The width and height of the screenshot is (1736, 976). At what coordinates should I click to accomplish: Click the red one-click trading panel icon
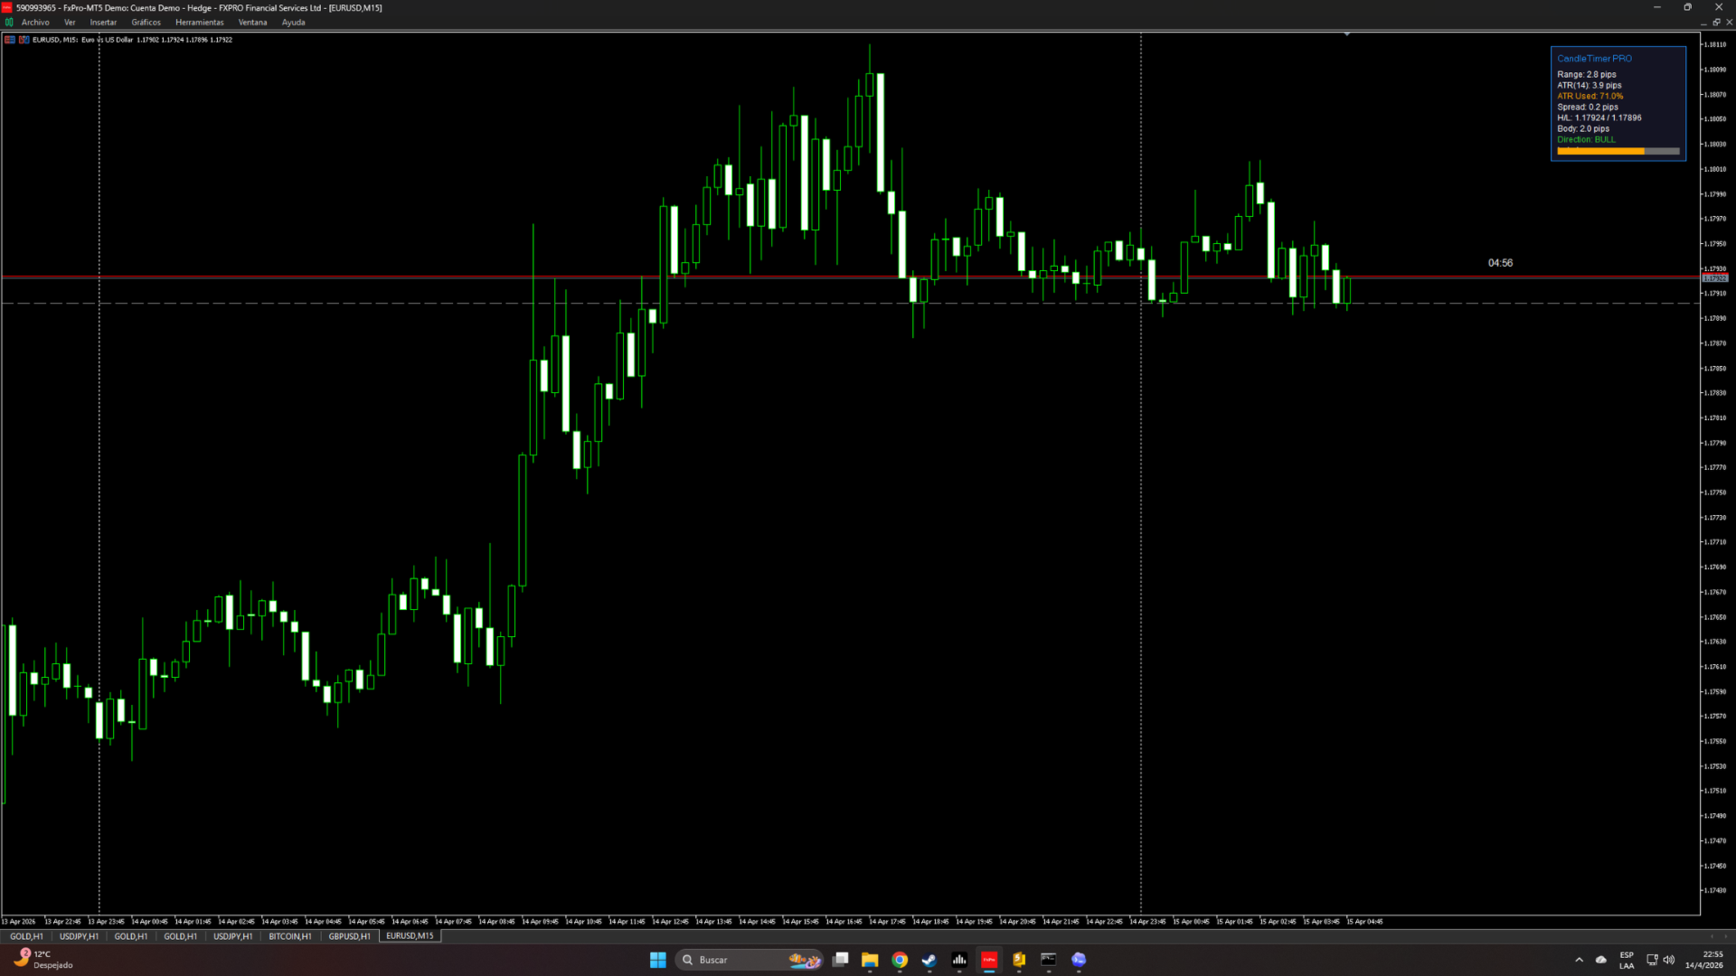point(9,40)
